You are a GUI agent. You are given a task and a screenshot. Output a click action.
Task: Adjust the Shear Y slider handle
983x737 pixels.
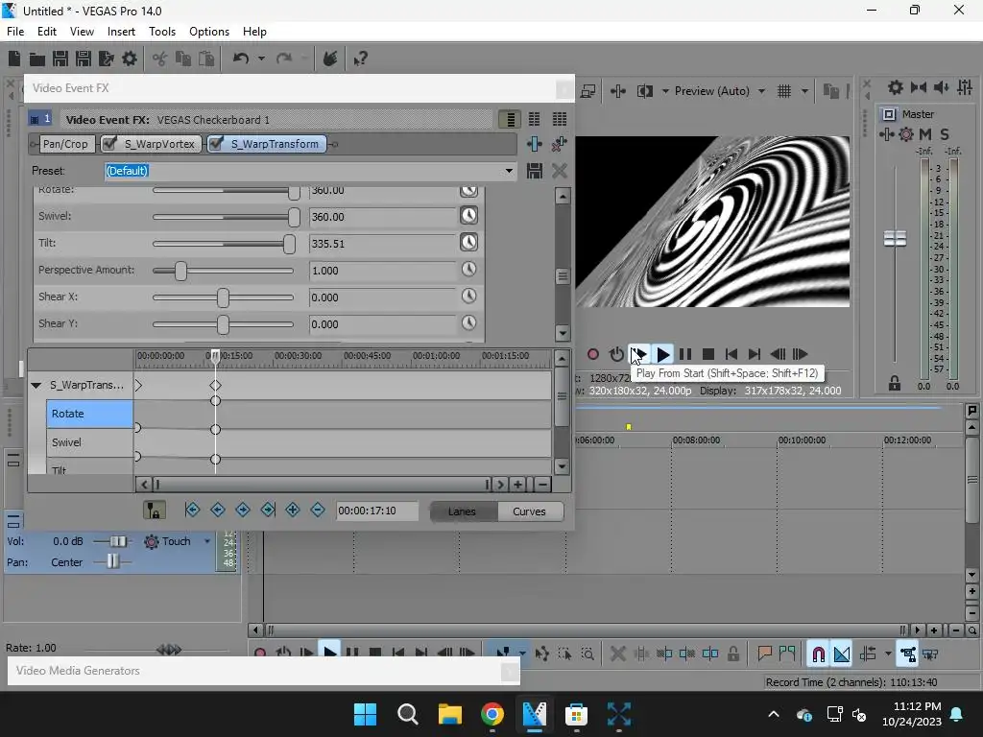(223, 324)
